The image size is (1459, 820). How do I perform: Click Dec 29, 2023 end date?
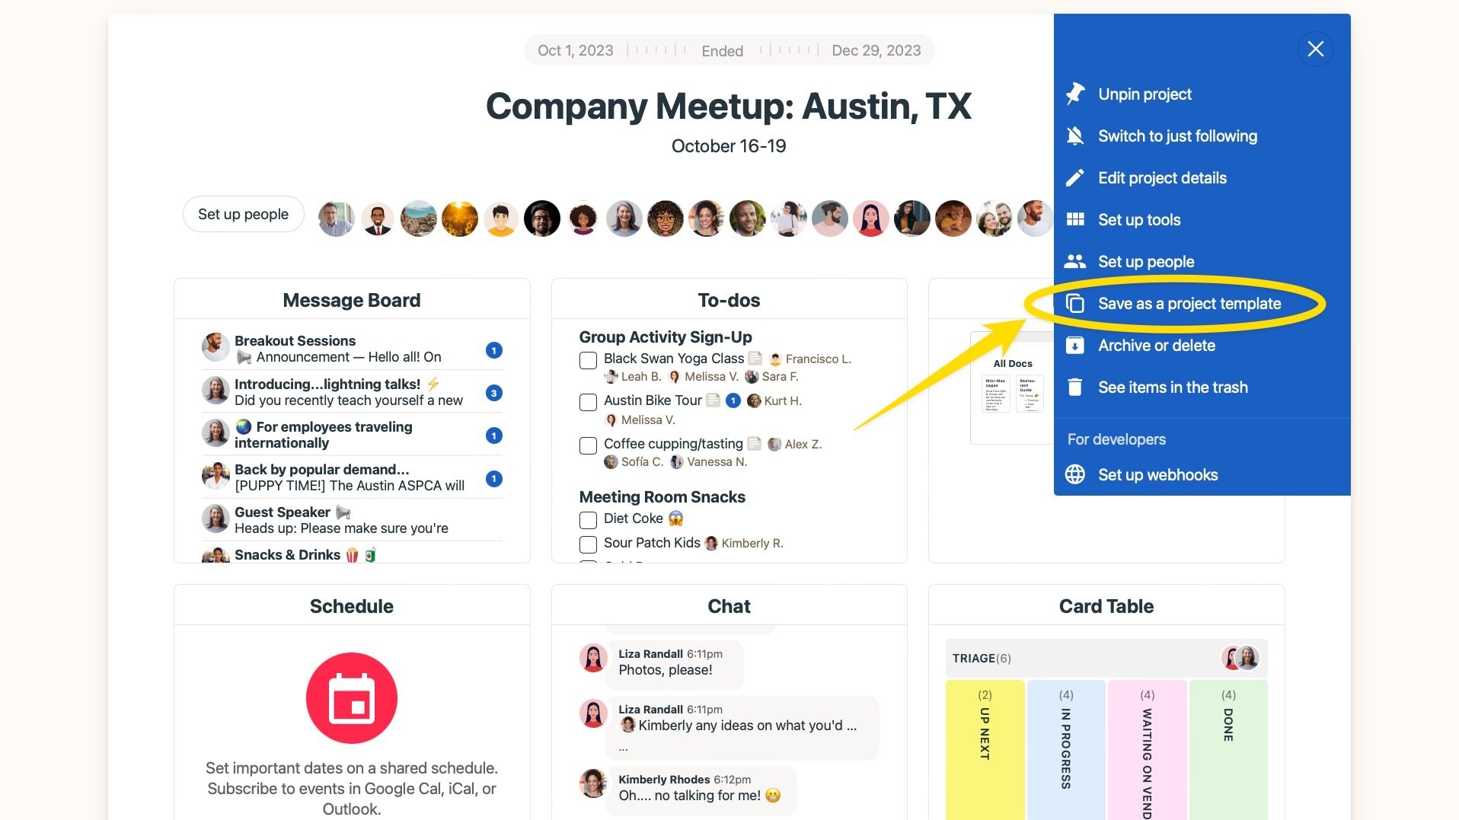click(876, 50)
